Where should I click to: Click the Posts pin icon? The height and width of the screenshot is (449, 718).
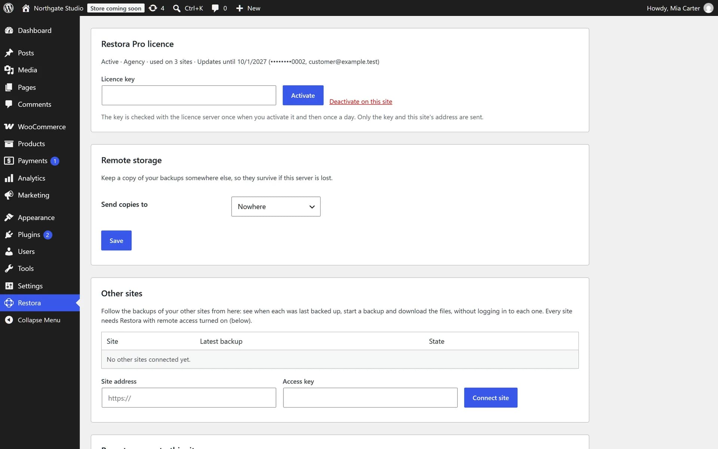(9, 53)
